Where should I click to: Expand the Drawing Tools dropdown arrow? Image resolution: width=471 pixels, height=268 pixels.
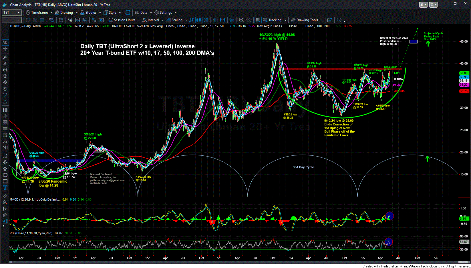[x=322, y=20]
